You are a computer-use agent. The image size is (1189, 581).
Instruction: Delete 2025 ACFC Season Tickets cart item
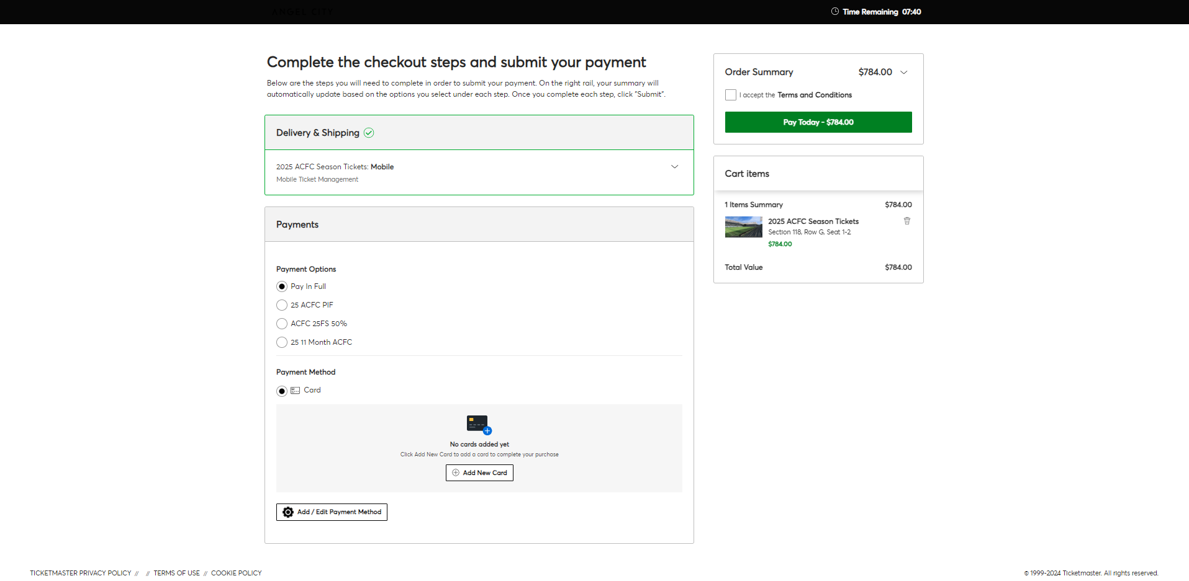click(x=907, y=221)
